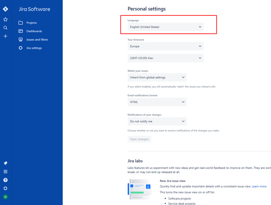271x205 pixels.
Task: Click the New Jira issue view illustration
Action: [140, 189]
